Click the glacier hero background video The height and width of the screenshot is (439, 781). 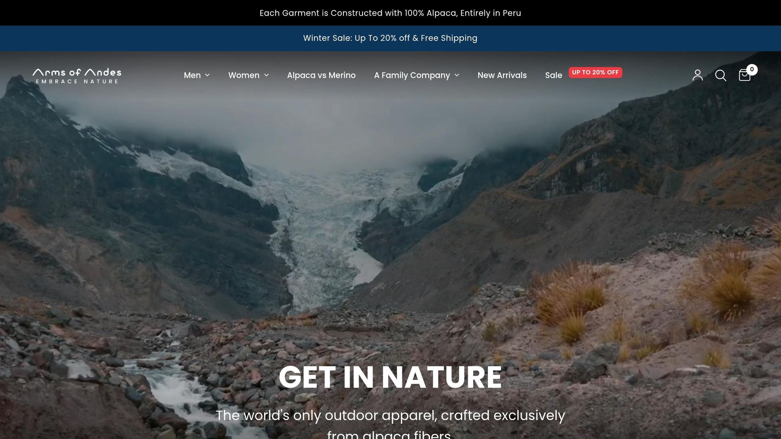pyautogui.click(x=390, y=229)
